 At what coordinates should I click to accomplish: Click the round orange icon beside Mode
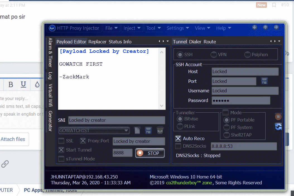(278, 117)
